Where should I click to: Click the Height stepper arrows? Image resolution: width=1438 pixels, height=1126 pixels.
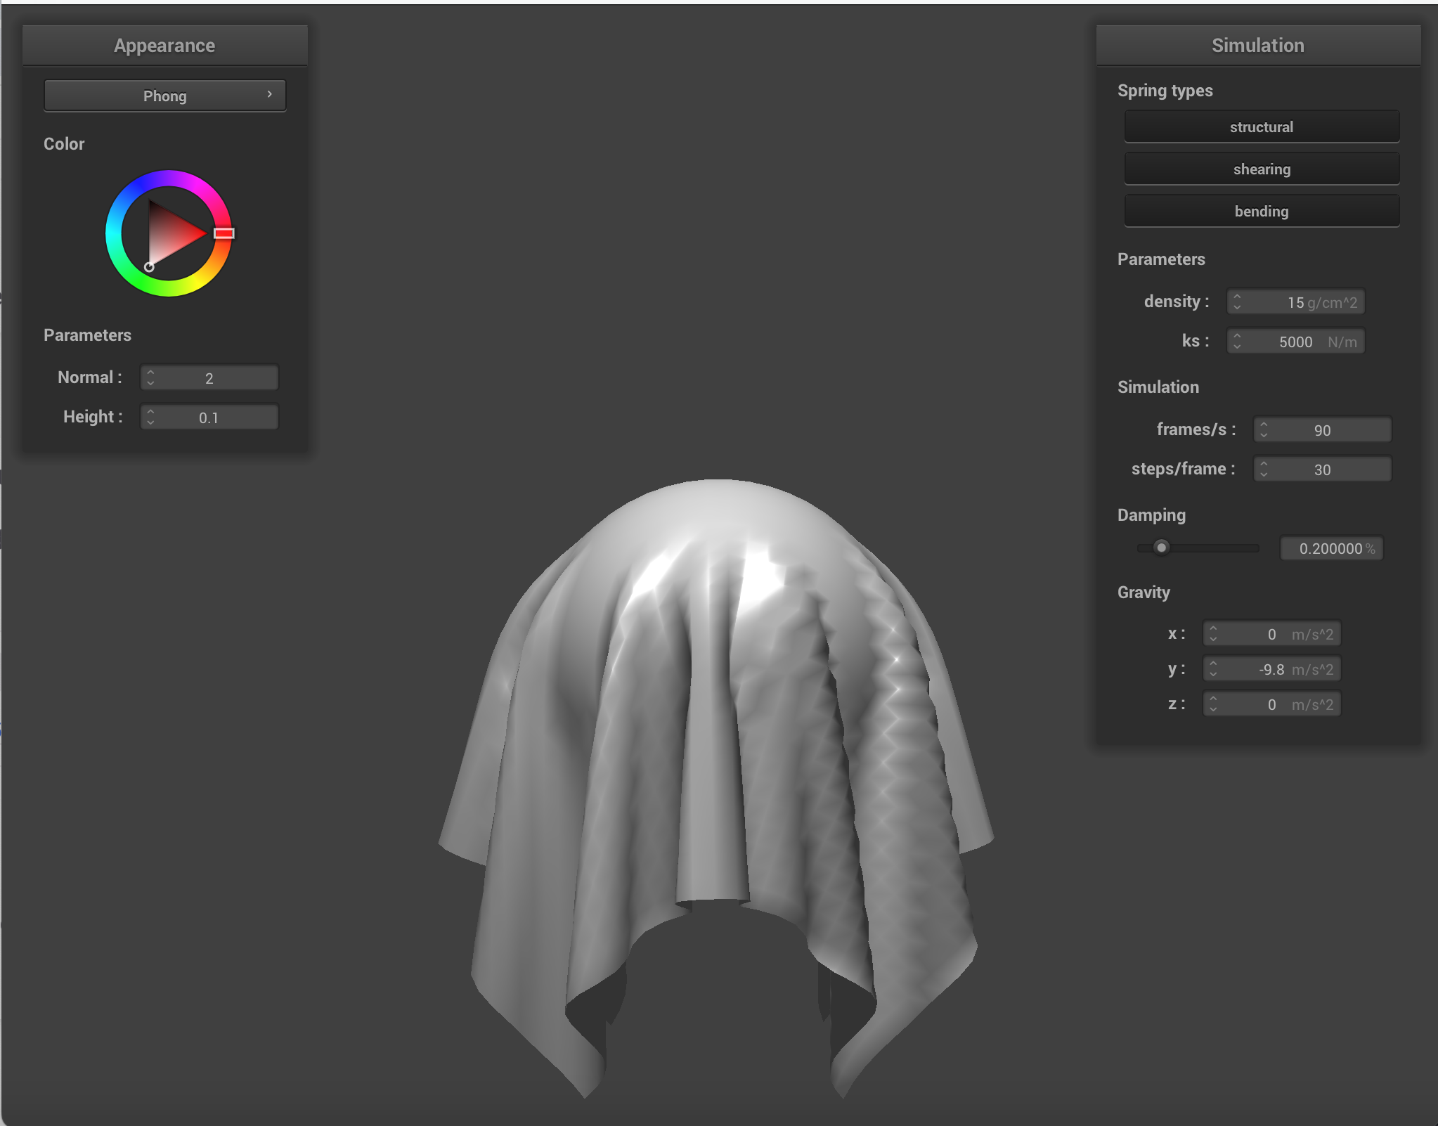(150, 417)
